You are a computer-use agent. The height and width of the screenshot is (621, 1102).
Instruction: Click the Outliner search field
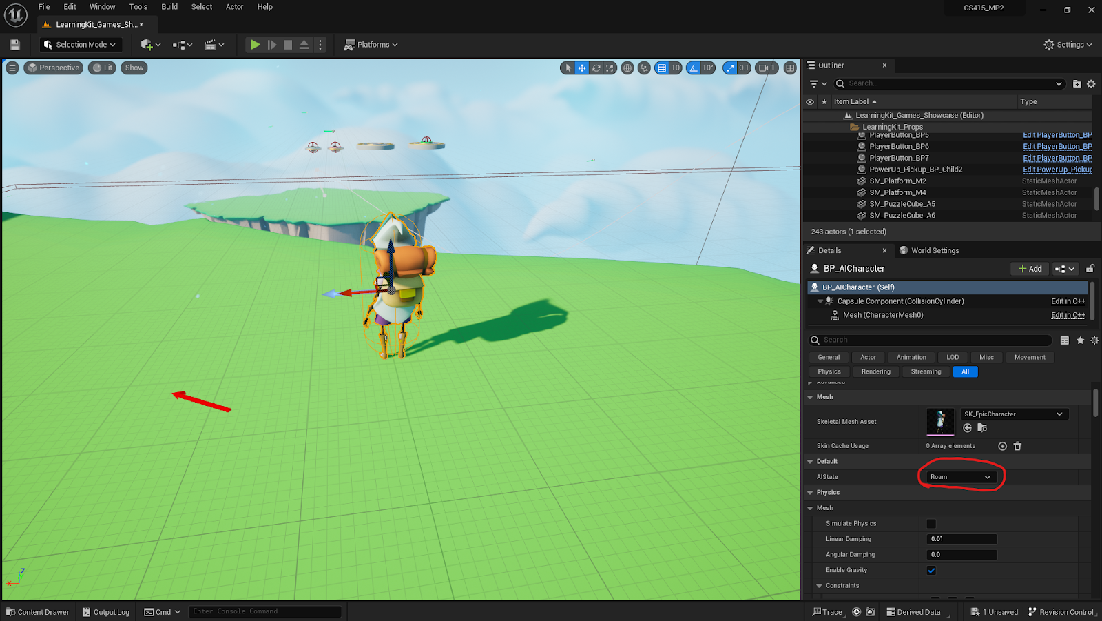coord(950,83)
